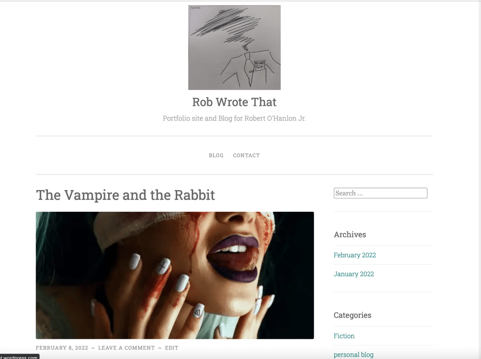The image size is (481, 359).
Task: Open the February 2022 archive
Action: (355, 255)
